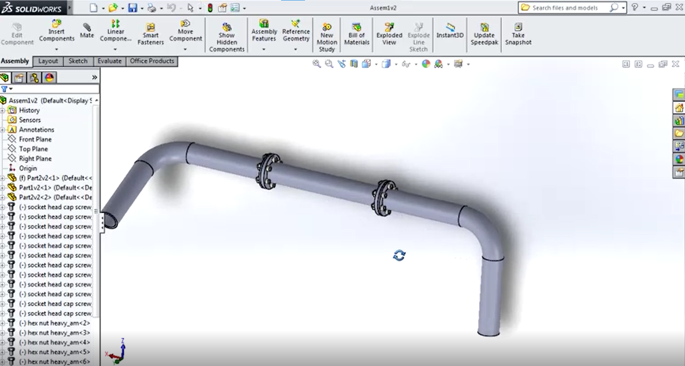This screenshot has height=366, width=685.
Task: Open the feature tree filter dropdown
Action: [x=10, y=89]
